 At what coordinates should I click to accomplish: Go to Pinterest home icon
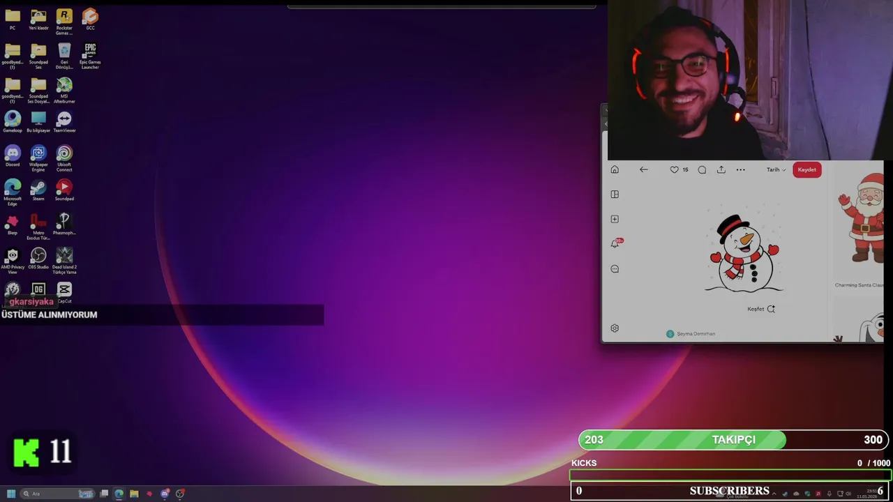615,169
